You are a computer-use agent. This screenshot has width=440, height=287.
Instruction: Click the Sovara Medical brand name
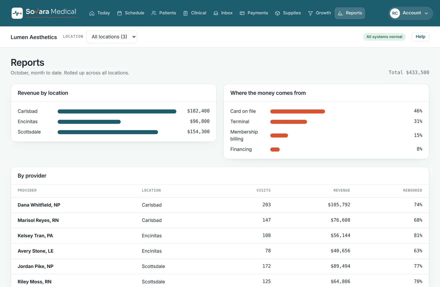click(x=51, y=12)
